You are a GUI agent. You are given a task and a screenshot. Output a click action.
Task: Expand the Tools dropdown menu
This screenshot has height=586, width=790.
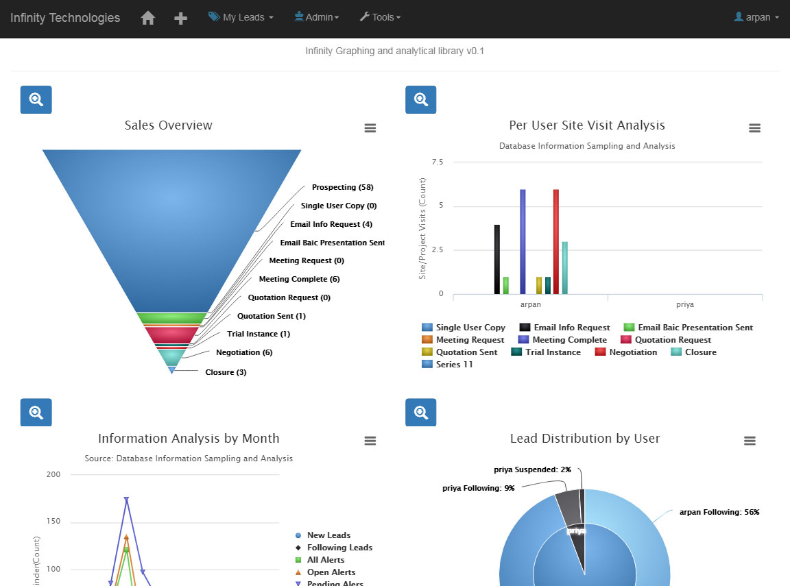[381, 17]
